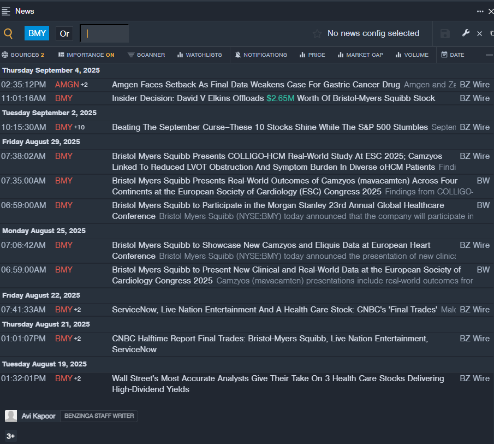Click BMY ticker on the 11:01:16AM row
This screenshot has height=444, width=494.
click(x=64, y=98)
